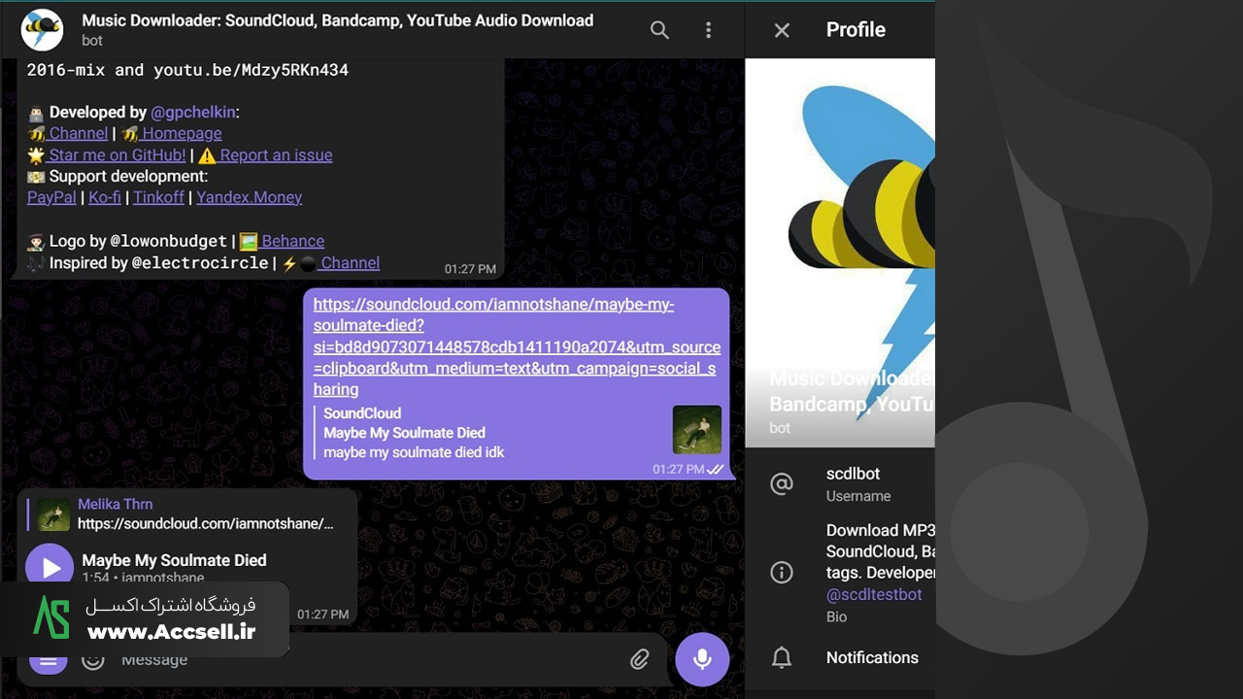The height and width of the screenshot is (699, 1243).
Task: Click the small cover thumbnail in reply quote
Action: tap(53, 515)
